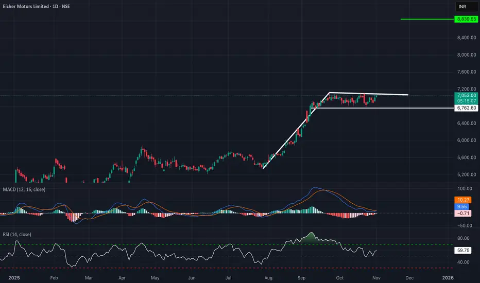Open the INR currency selector
The image size is (480, 283).
tap(467, 7)
